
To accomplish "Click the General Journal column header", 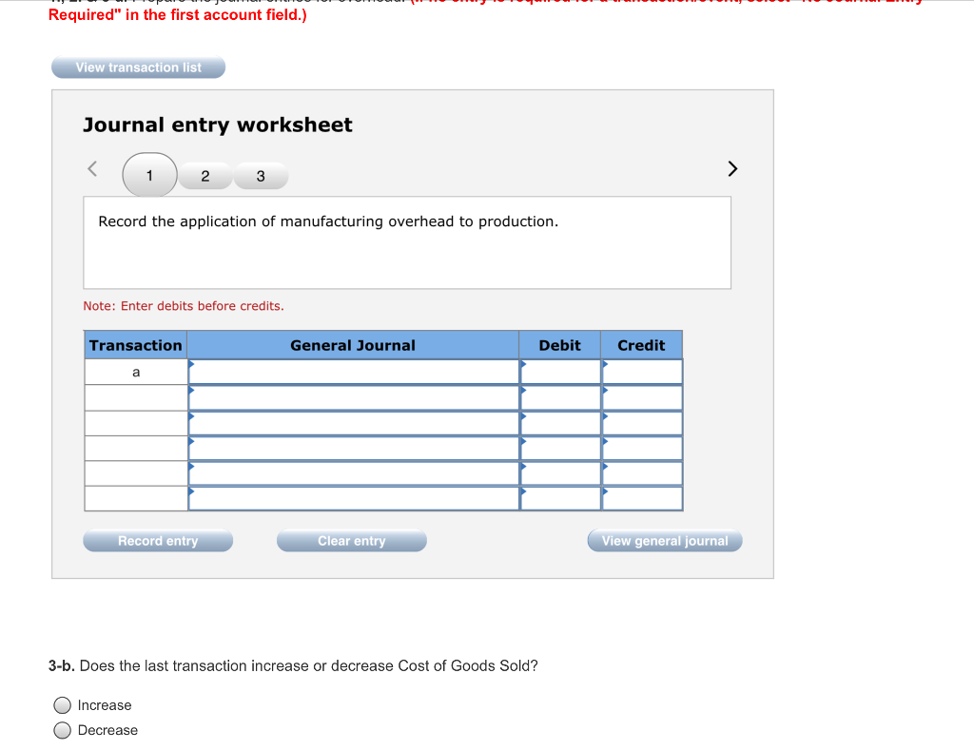I will [353, 345].
